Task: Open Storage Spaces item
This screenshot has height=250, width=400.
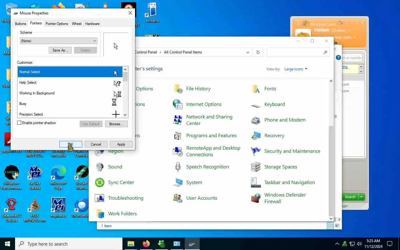Action: point(274,167)
